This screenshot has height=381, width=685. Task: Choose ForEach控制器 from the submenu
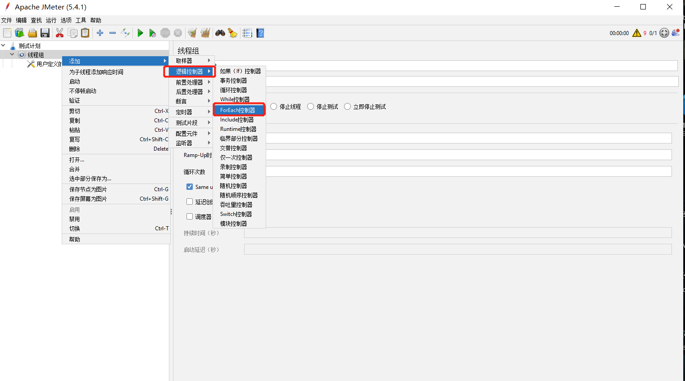[239, 110]
